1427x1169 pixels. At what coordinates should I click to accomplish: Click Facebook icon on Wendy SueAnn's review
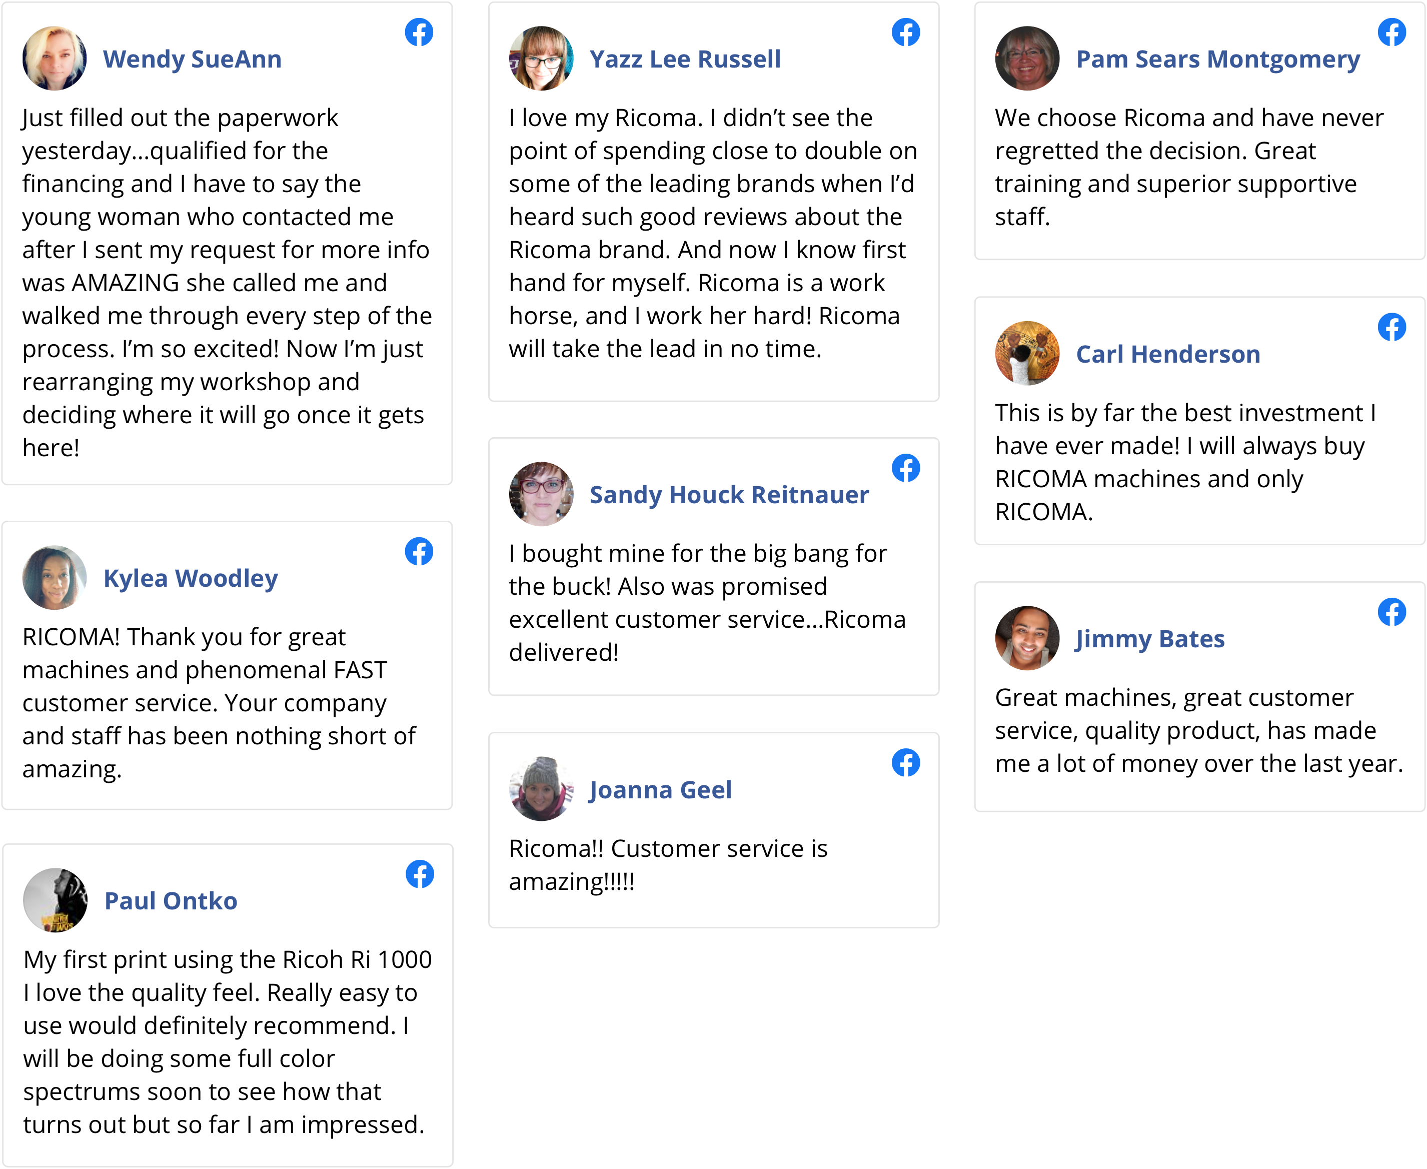coord(419,33)
